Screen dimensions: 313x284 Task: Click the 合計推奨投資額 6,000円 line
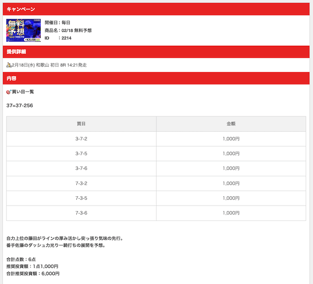pos(33,274)
